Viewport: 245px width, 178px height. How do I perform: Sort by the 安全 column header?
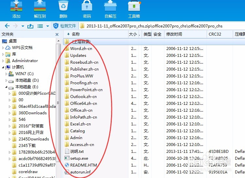pos(157,34)
